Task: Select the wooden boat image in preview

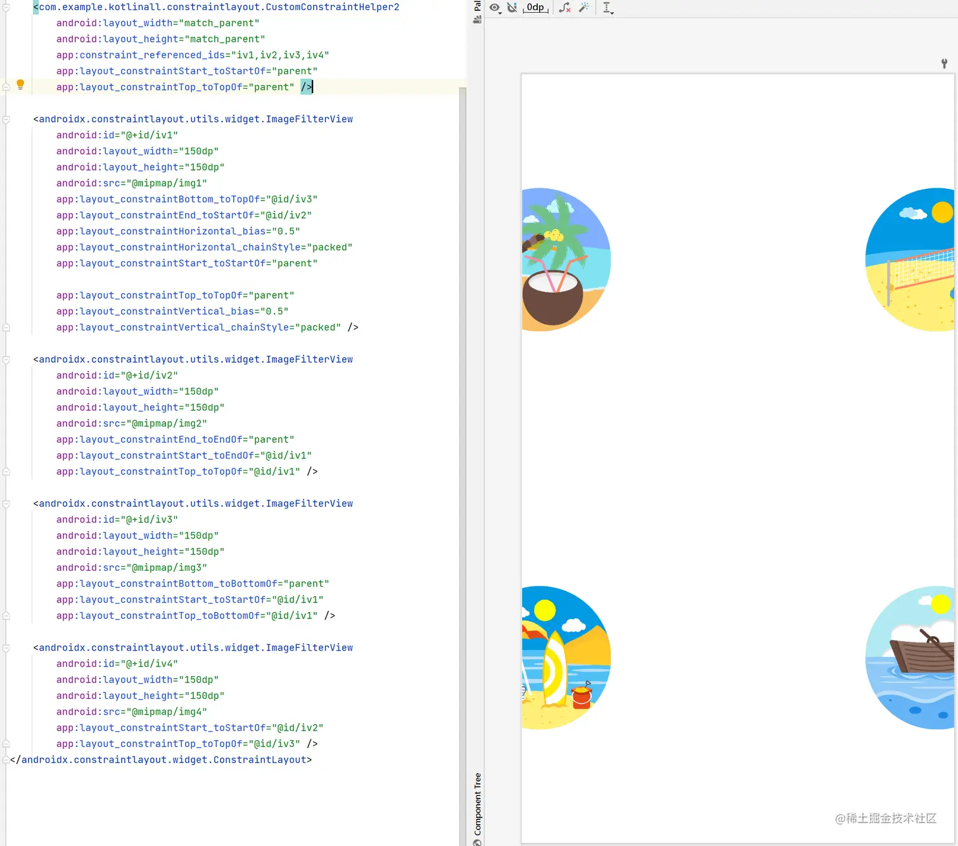Action: (x=910, y=658)
